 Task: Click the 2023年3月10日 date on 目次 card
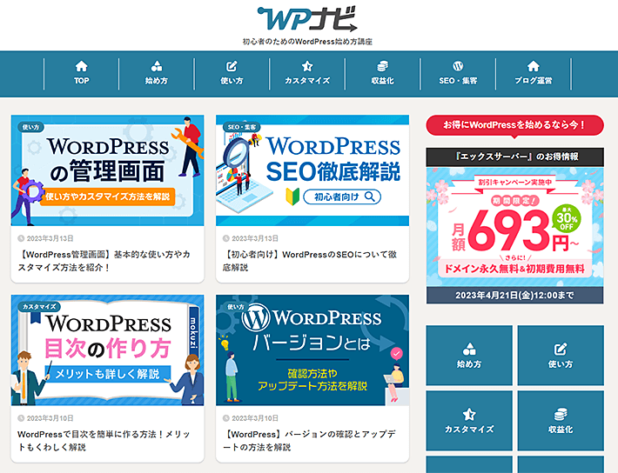(x=50, y=418)
